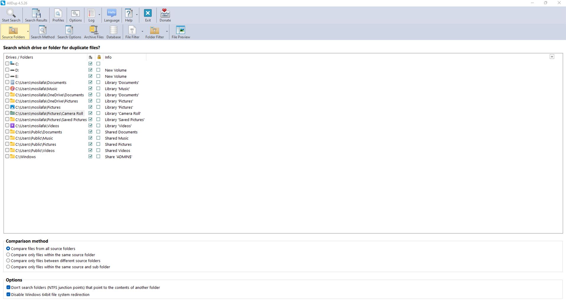Toggle subfolder option for C:\Users\mosilafa\Music
This screenshot has width=566, height=303.
pos(91,88)
